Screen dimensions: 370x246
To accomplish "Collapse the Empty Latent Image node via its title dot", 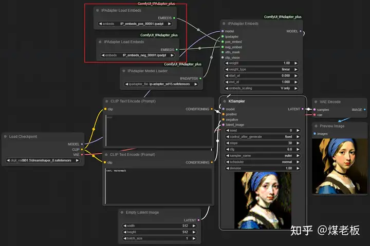I will (122, 212).
